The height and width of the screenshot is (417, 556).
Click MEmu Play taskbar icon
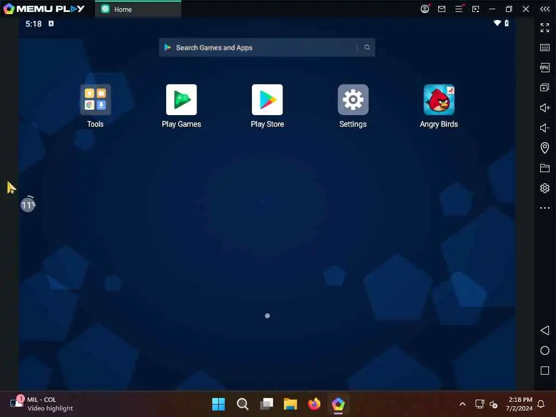(x=338, y=404)
